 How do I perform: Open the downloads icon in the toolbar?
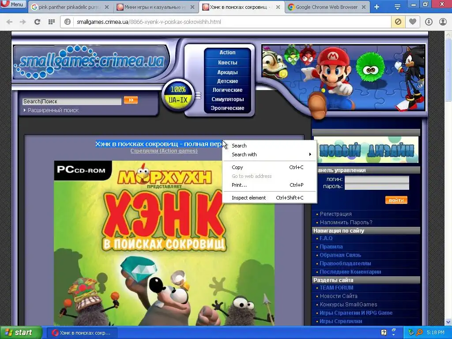pyautogui.click(x=429, y=22)
